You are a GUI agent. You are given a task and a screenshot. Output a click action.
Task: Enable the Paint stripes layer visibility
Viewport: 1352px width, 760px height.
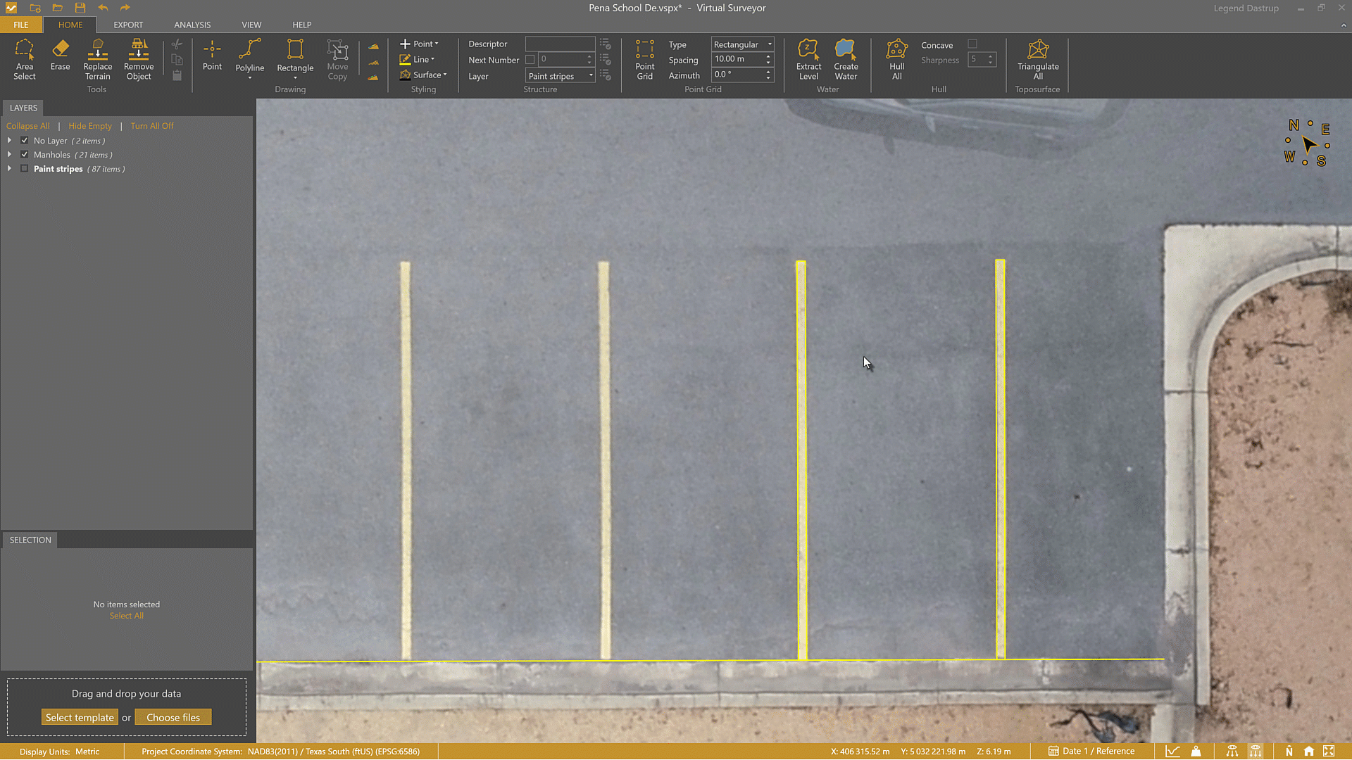(x=24, y=168)
